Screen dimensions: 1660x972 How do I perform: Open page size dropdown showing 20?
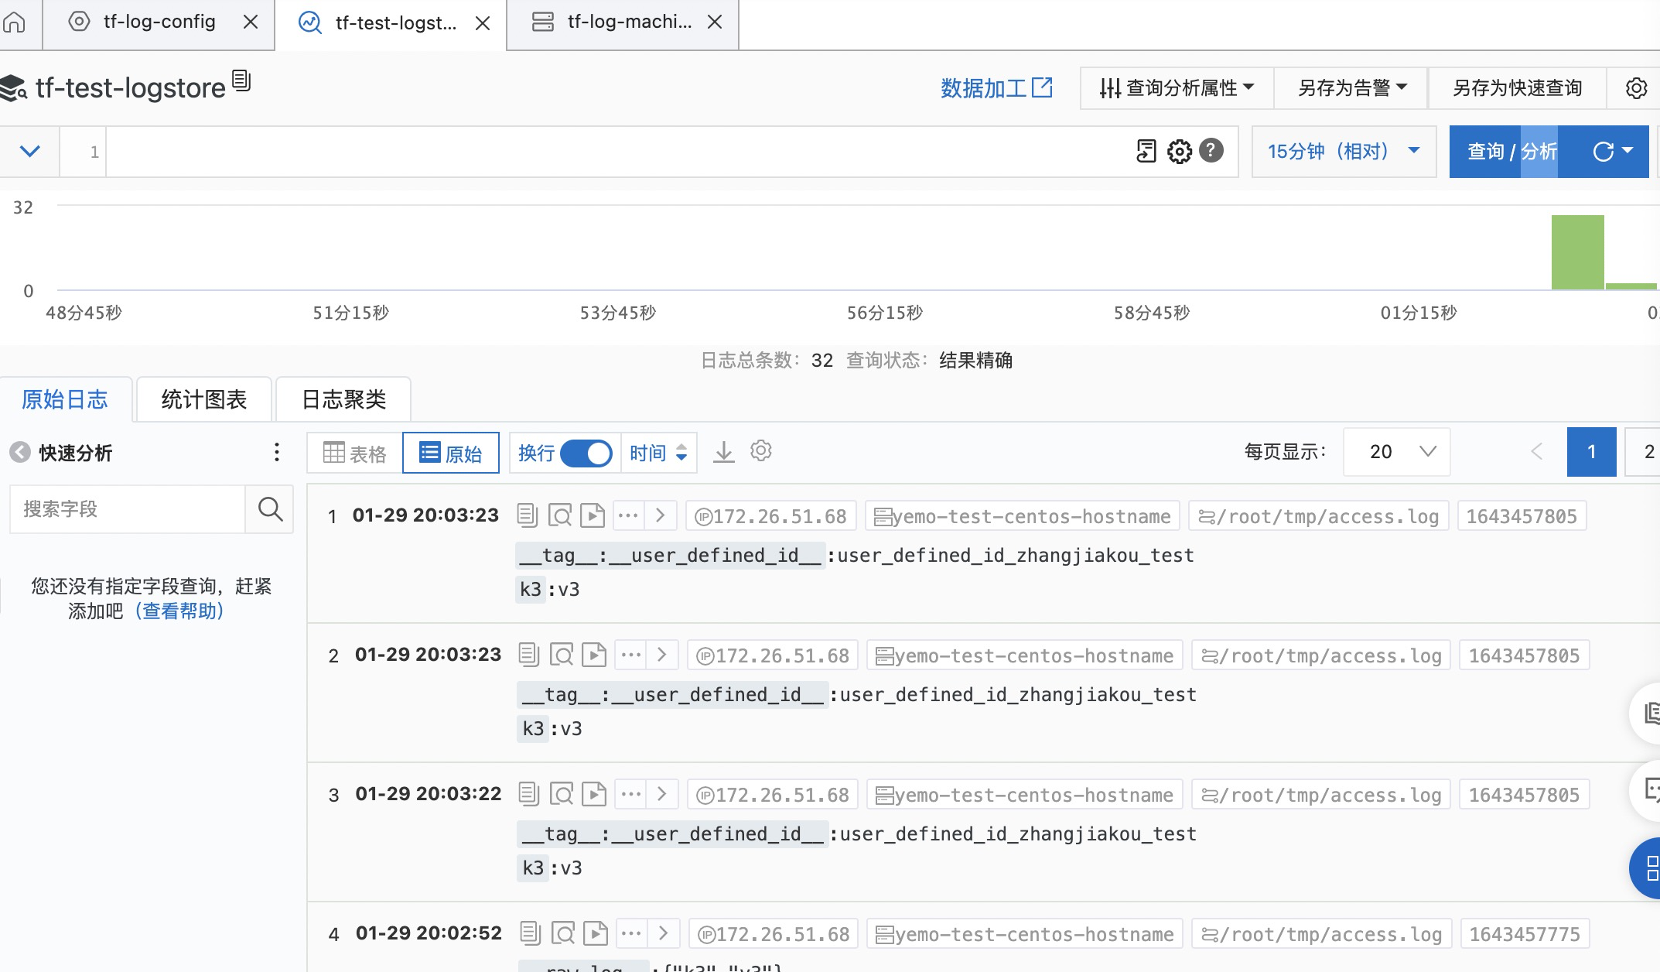click(1397, 451)
